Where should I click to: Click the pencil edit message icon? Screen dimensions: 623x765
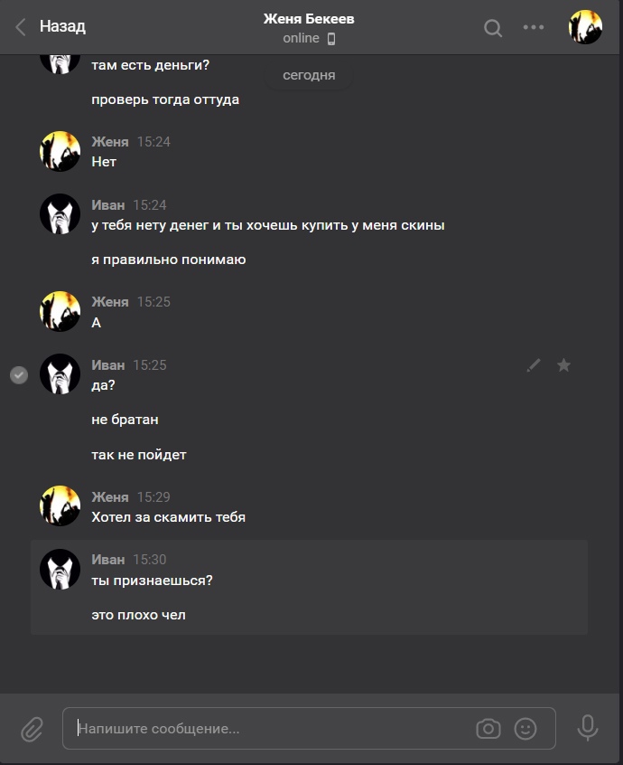tap(534, 365)
